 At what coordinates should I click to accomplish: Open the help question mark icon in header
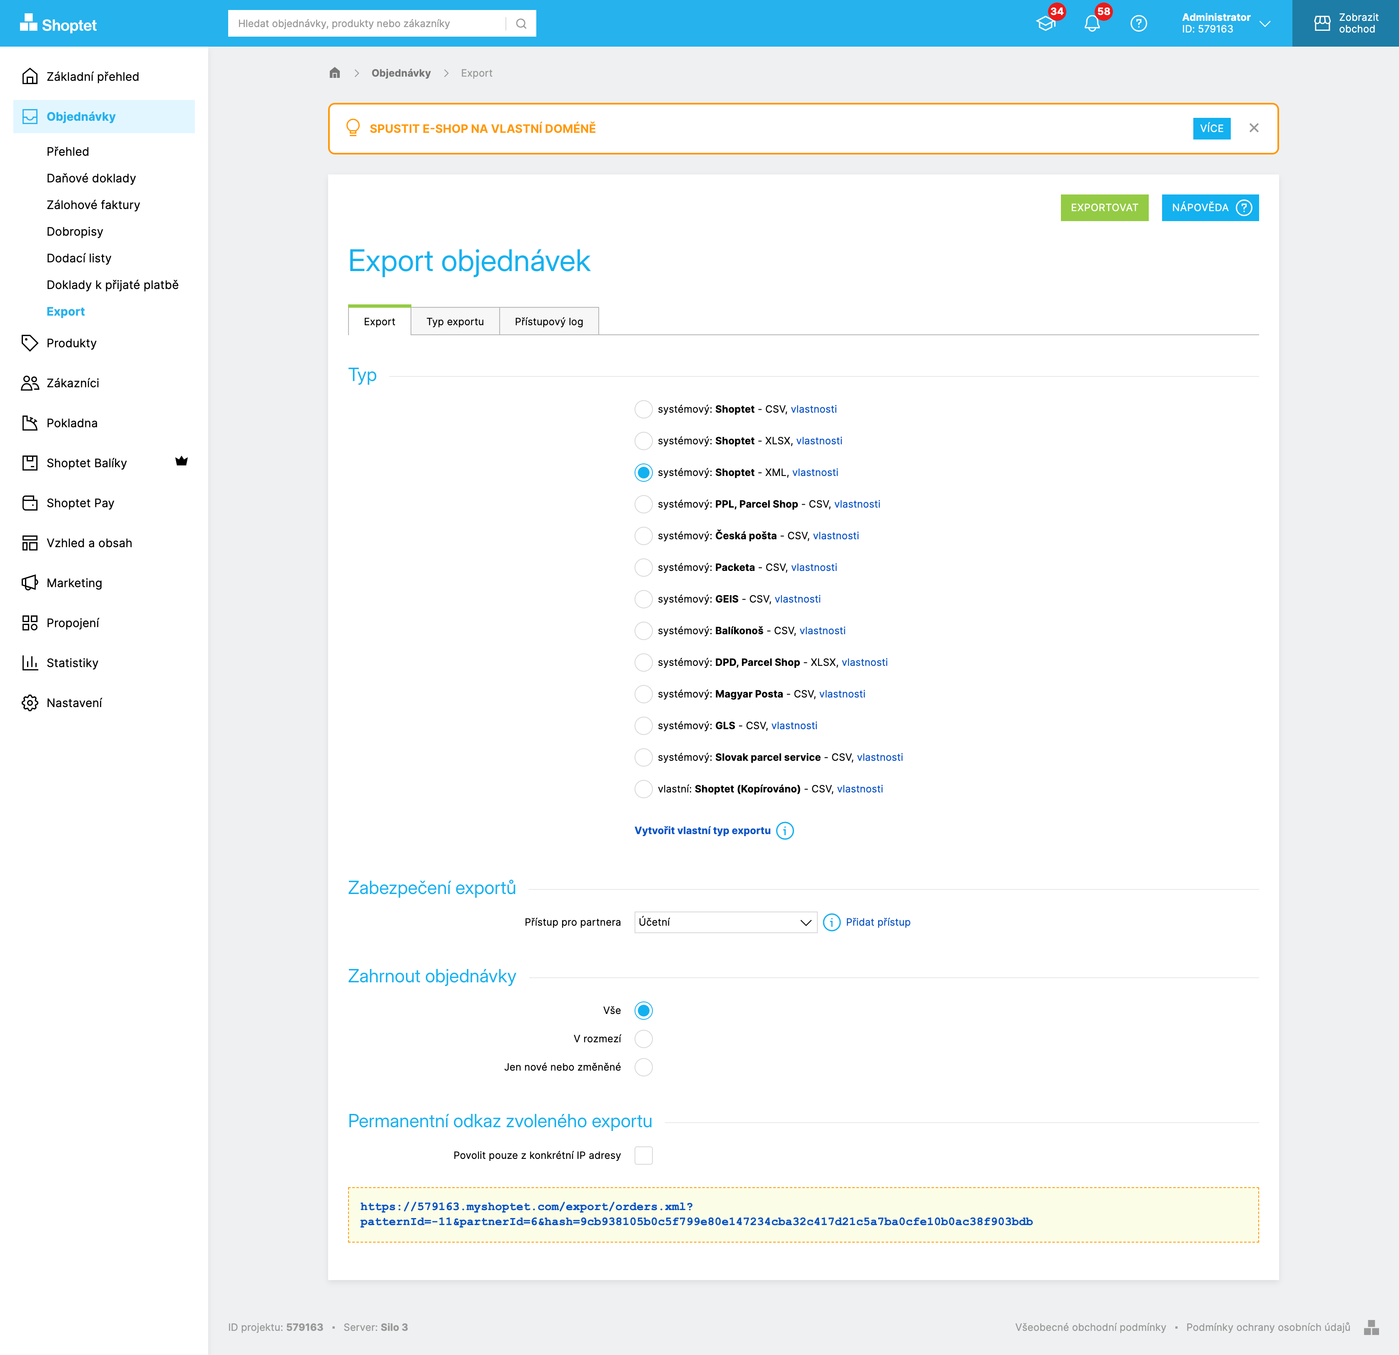[1138, 24]
